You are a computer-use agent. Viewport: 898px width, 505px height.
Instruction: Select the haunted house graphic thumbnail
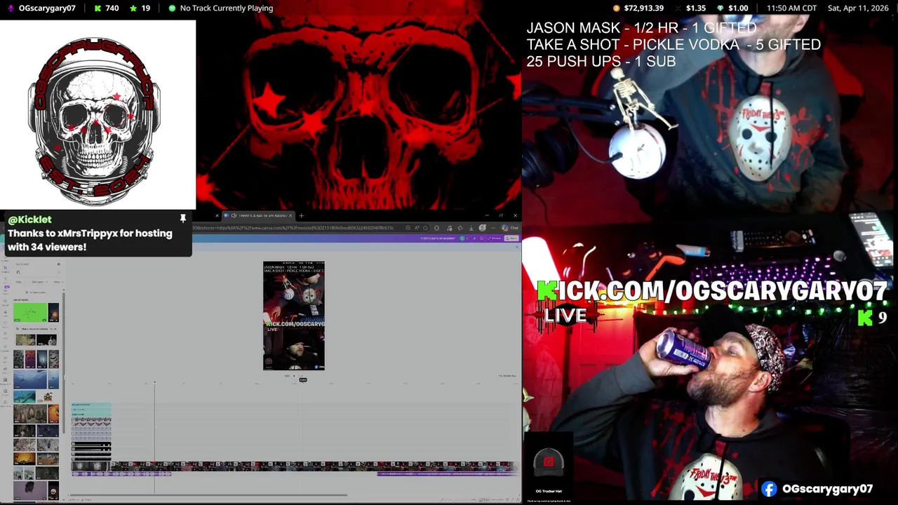48,397
